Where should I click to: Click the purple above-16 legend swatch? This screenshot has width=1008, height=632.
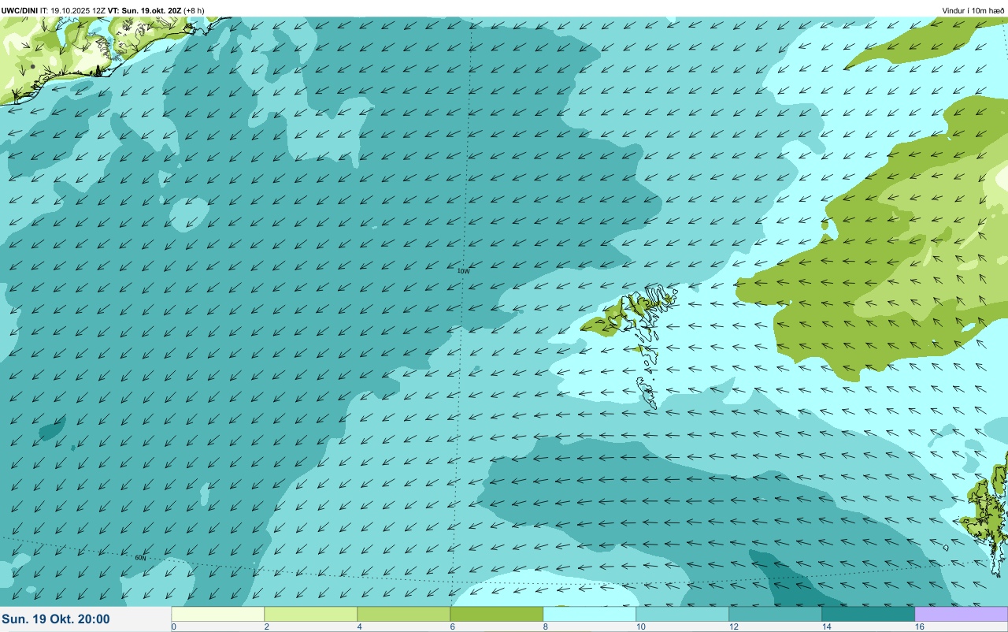(961, 614)
